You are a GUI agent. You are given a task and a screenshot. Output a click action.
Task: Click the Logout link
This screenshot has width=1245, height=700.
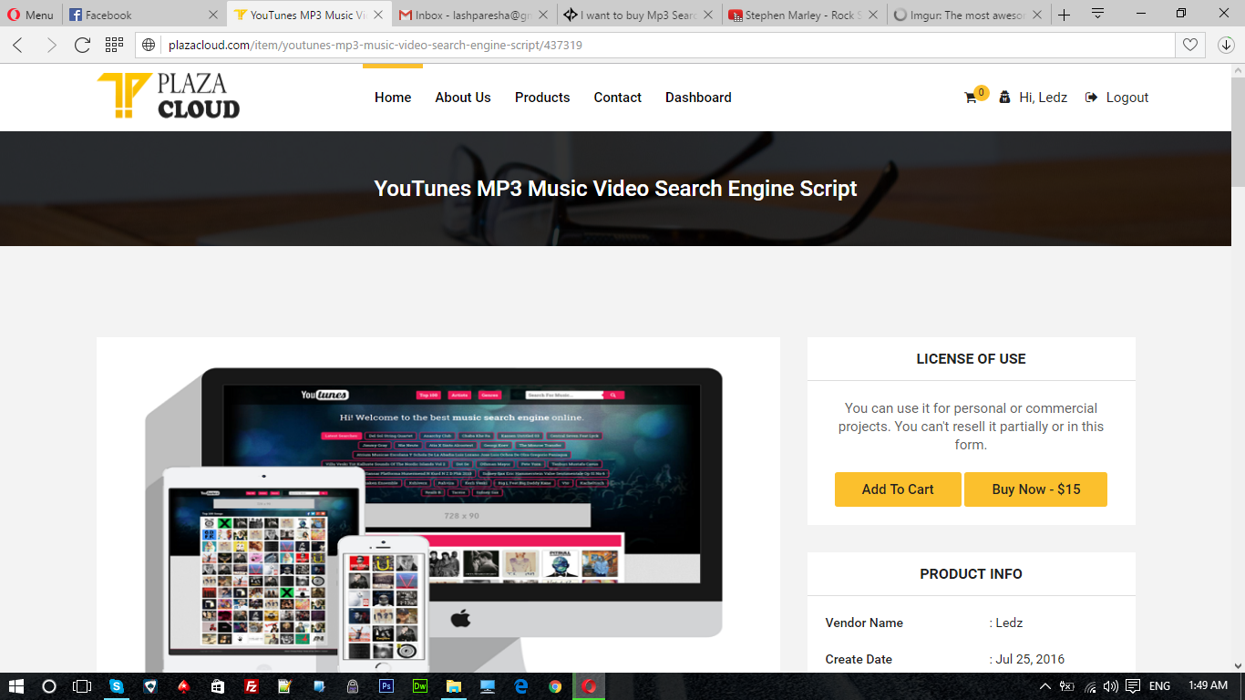[1117, 98]
